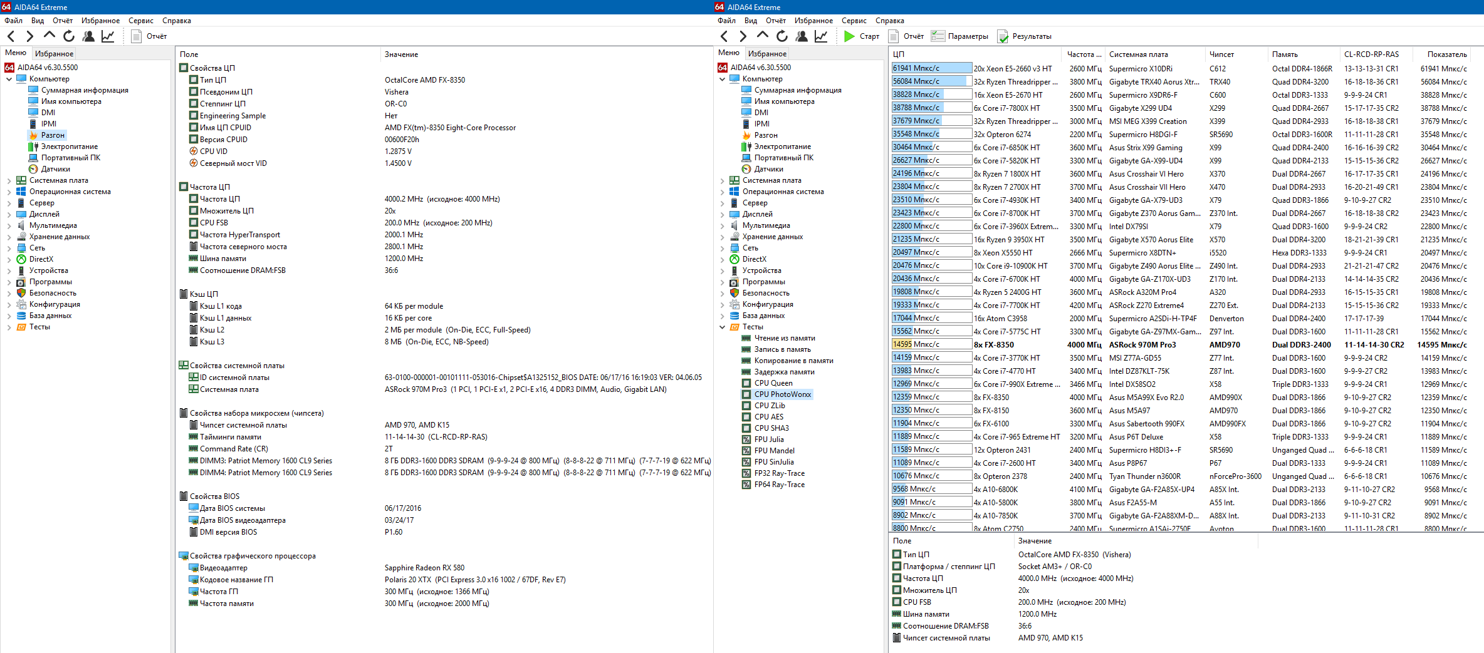Expand Тесты node in left tree
The width and height of the screenshot is (1484, 653).
(9, 327)
